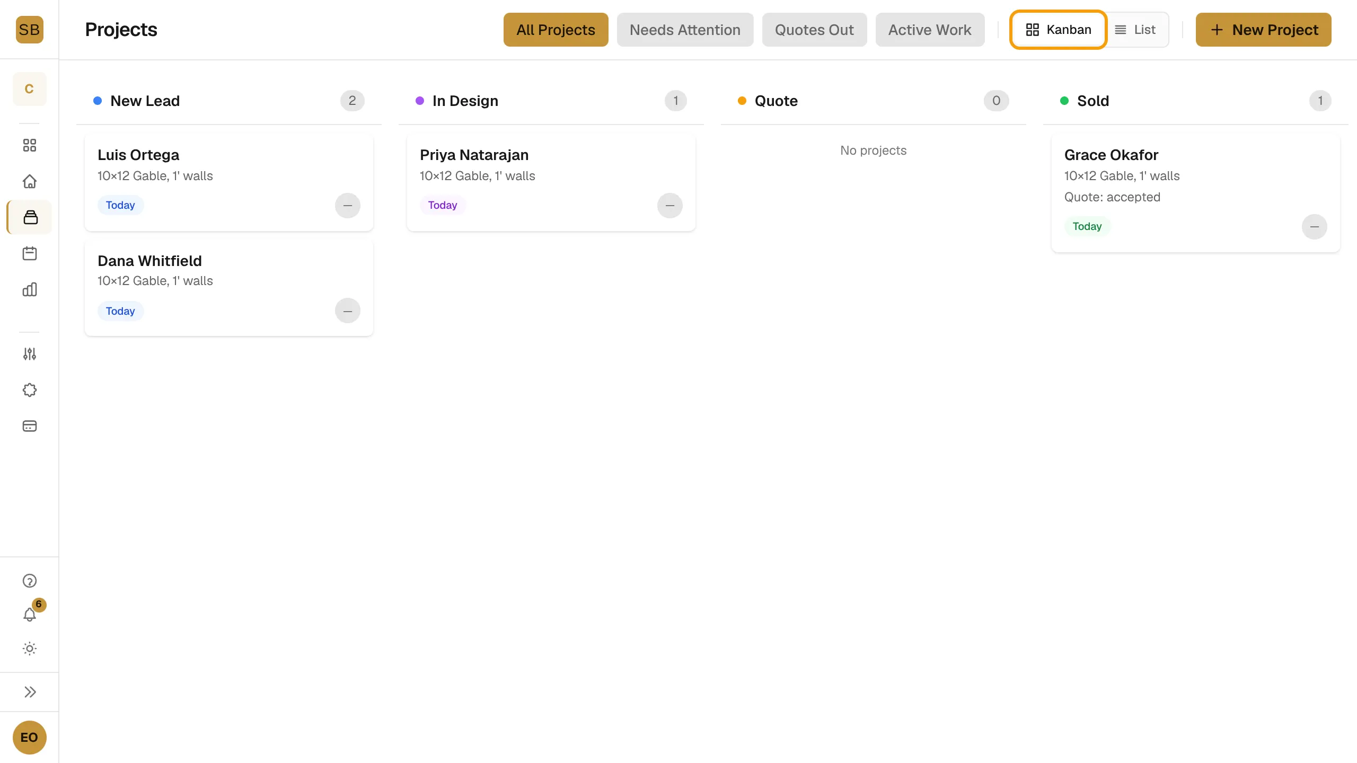Click the 'No projects' placeholder text
The height and width of the screenshot is (763, 1357).
[874, 150]
